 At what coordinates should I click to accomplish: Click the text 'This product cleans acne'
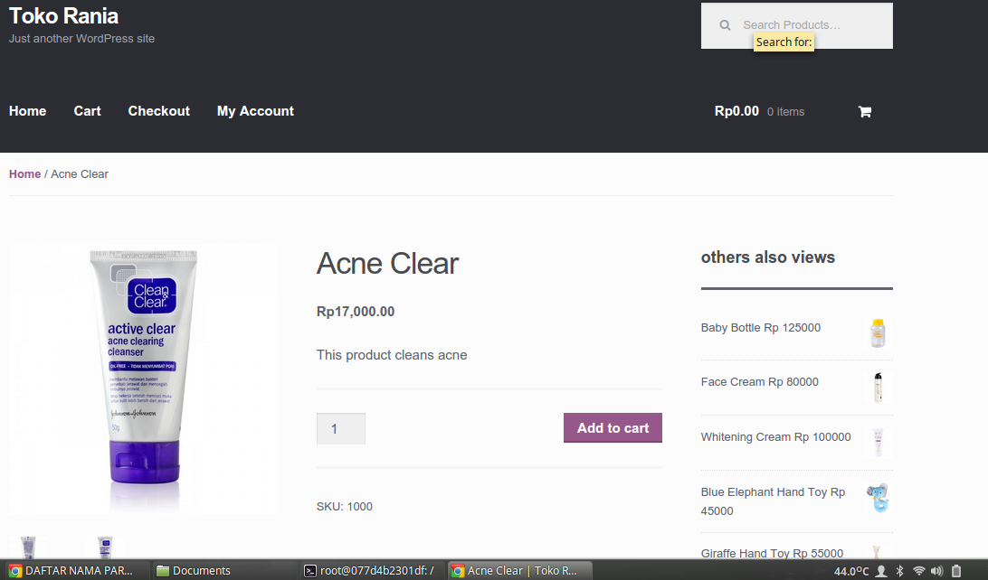click(391, 355)
